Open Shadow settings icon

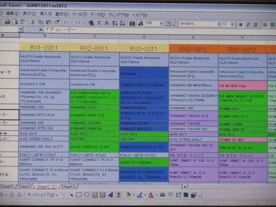click(x=186, y=195)
